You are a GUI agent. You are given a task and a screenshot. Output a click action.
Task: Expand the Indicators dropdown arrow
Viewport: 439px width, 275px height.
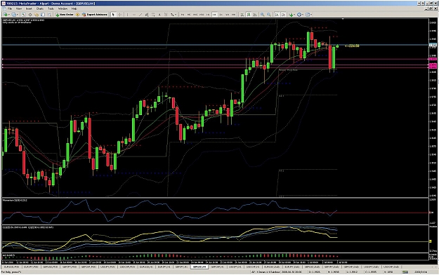click(294, 15)
